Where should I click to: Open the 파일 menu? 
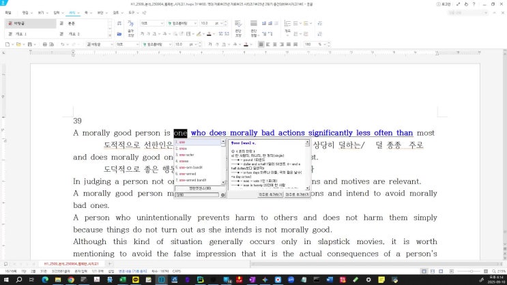(x=7, y=12)
